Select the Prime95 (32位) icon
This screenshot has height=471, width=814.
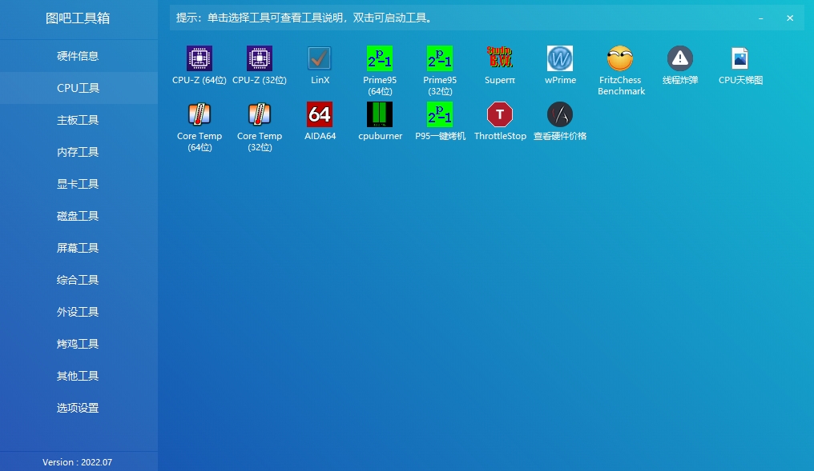(440, 58)
